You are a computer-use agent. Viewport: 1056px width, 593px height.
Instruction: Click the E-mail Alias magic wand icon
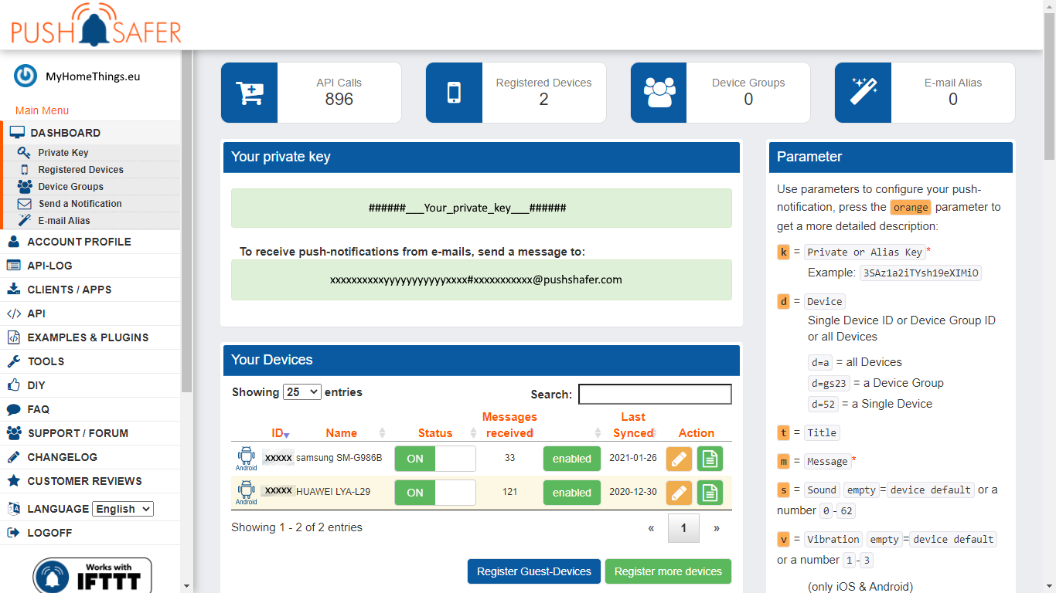pyautogui.click(x=863, y=93)
